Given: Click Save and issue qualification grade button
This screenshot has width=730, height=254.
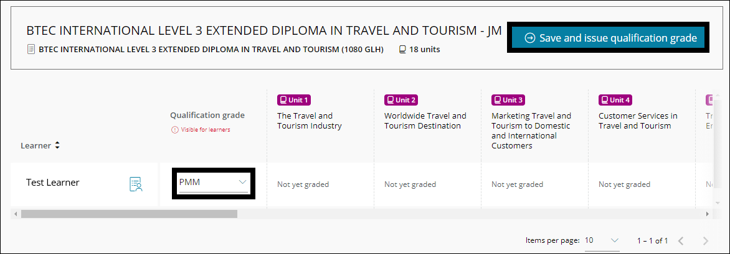Looking at the screenshot, I should (x=610, y=39).
